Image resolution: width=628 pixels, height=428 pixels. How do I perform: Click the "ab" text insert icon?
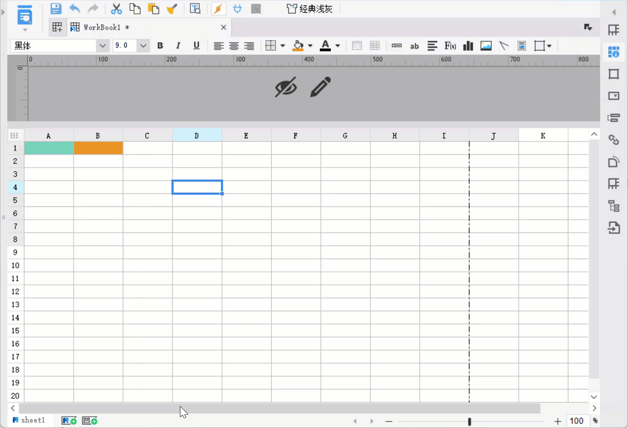click(415, 46)
